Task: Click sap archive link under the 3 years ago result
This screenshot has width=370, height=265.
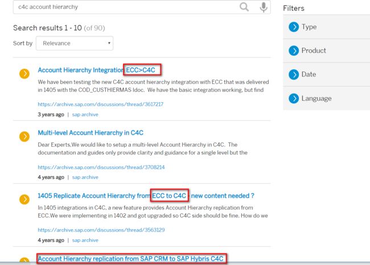Action: (85, 115)
